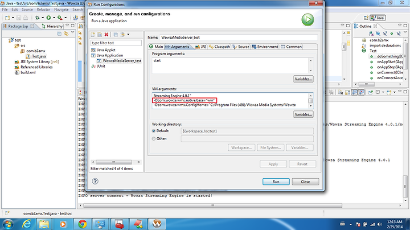Click Remove All Terminated Launches in Console toolbar
Image resolution: width=410 pixels, height=230 pixels.
pos(331,92)
